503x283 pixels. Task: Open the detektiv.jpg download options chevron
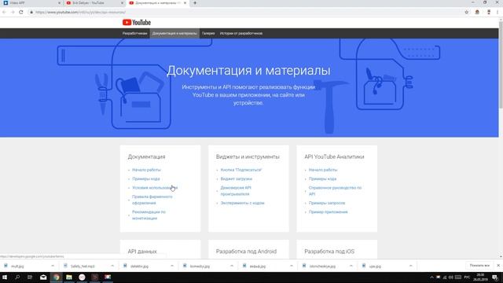pos(172,266)
